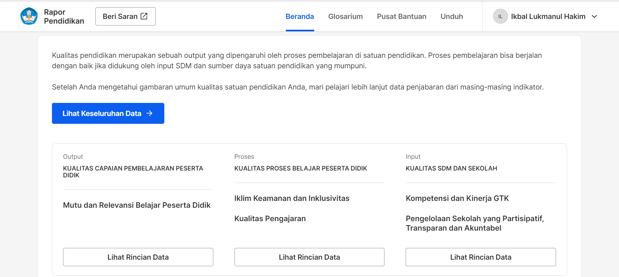Click Lihat Rincian Data under Output
619x277 pixels.
[138, 257]
